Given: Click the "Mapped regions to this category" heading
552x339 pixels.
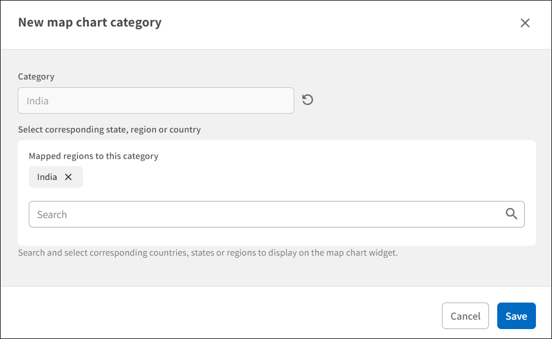Looking at the screenshot, I should [93, 156].
